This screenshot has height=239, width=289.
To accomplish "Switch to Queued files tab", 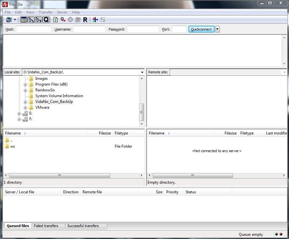I will [18, 226].
